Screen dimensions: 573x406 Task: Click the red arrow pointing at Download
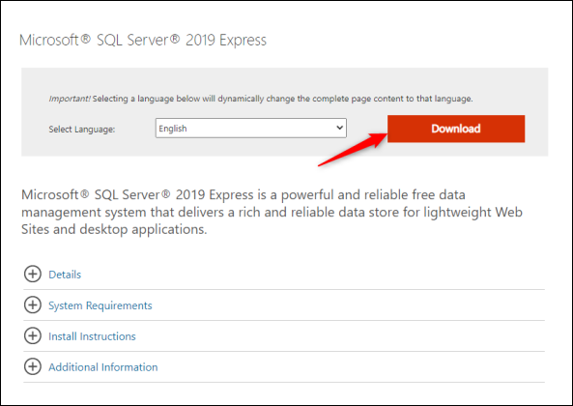coord(353,150)
